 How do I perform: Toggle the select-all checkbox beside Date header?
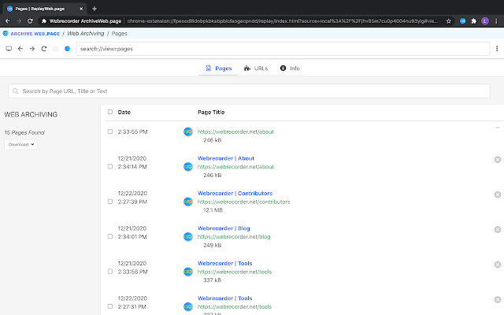pyautogui.click(x=110, y=112)
